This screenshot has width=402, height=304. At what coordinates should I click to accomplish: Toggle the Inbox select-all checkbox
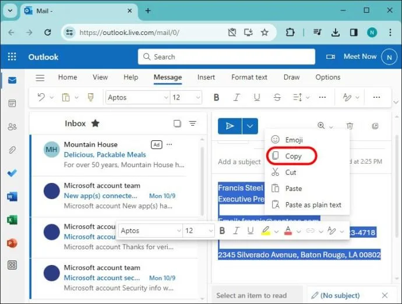click(177, 123)
